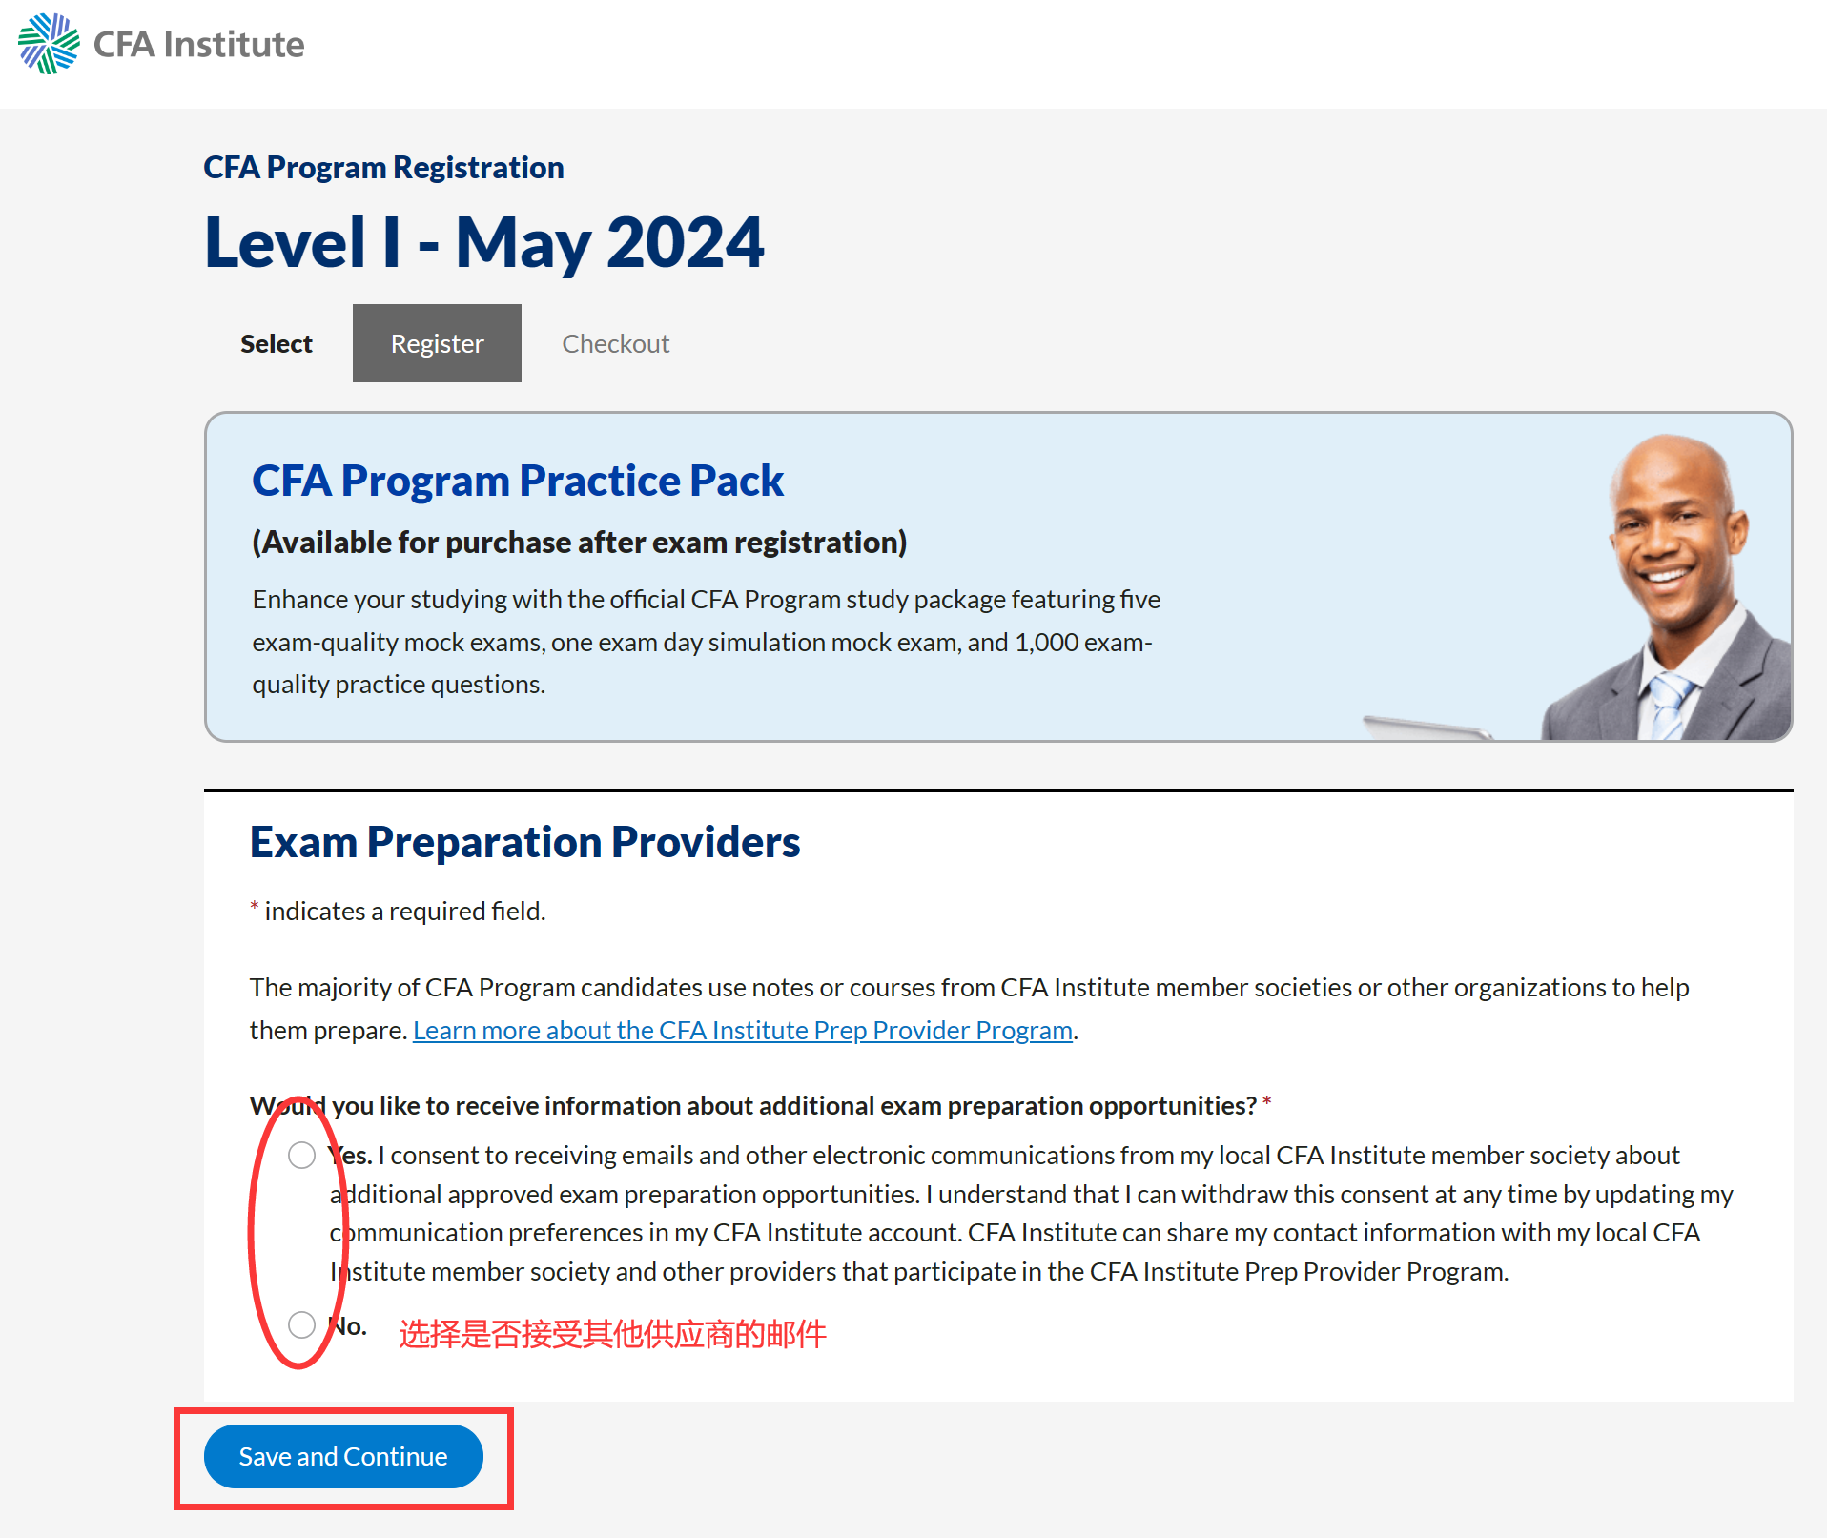Click the Level I - May 2024 title

[483, 242]
